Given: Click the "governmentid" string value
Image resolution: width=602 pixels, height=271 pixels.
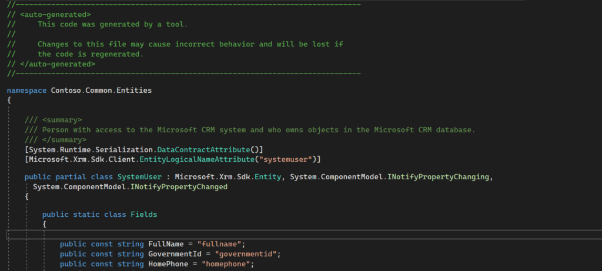Looking at the screenshot, I should [247, 254].
